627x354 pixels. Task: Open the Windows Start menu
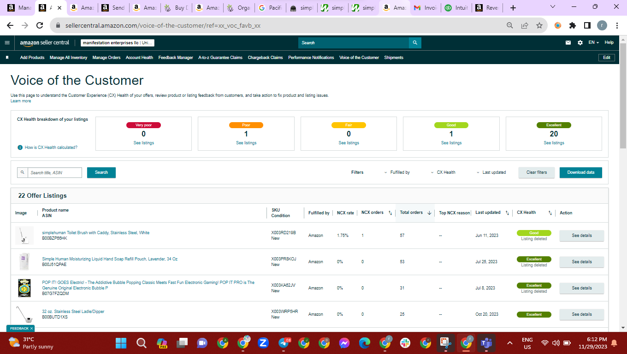pyautogui.click(x=121, y=343)
